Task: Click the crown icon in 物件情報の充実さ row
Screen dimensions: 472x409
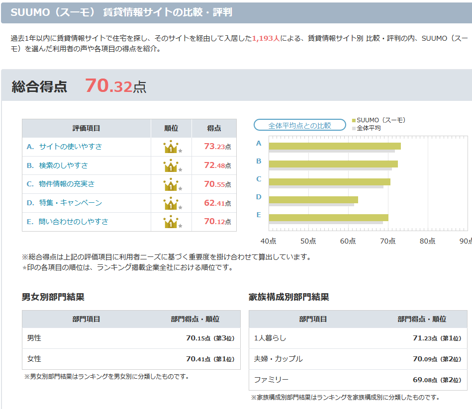Action: (x=171, y=184)
